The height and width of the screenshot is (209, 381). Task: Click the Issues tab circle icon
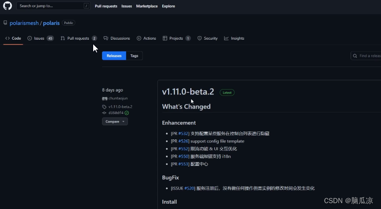tap(29, 38)
